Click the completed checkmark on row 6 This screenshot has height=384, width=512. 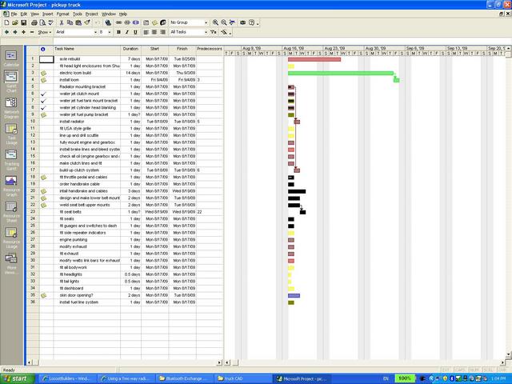pyautogui.click(x=43, y=94)
